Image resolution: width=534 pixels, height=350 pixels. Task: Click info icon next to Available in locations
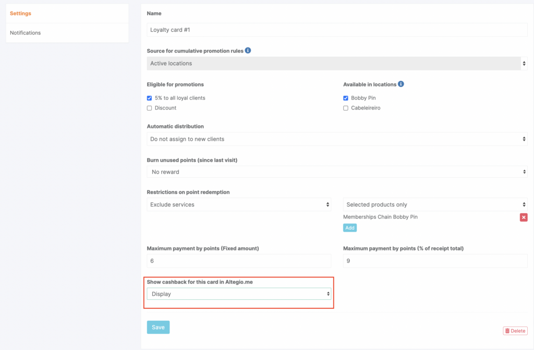click(401, 84)
